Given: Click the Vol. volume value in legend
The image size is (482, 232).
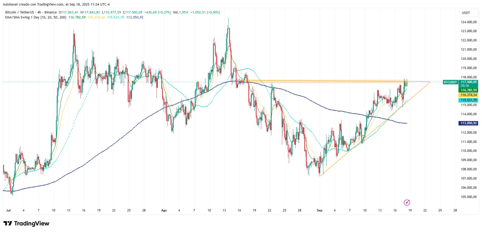Looking at the screenshot, I should click(x=181, y=12).
